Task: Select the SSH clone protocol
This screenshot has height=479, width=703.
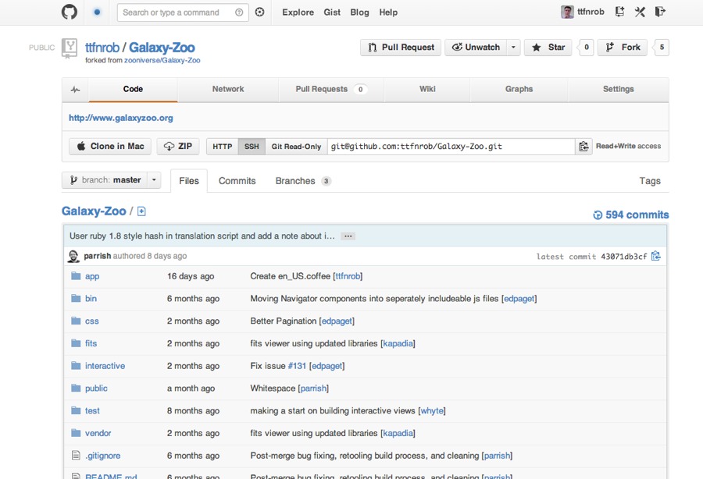Action: [252, 147]
